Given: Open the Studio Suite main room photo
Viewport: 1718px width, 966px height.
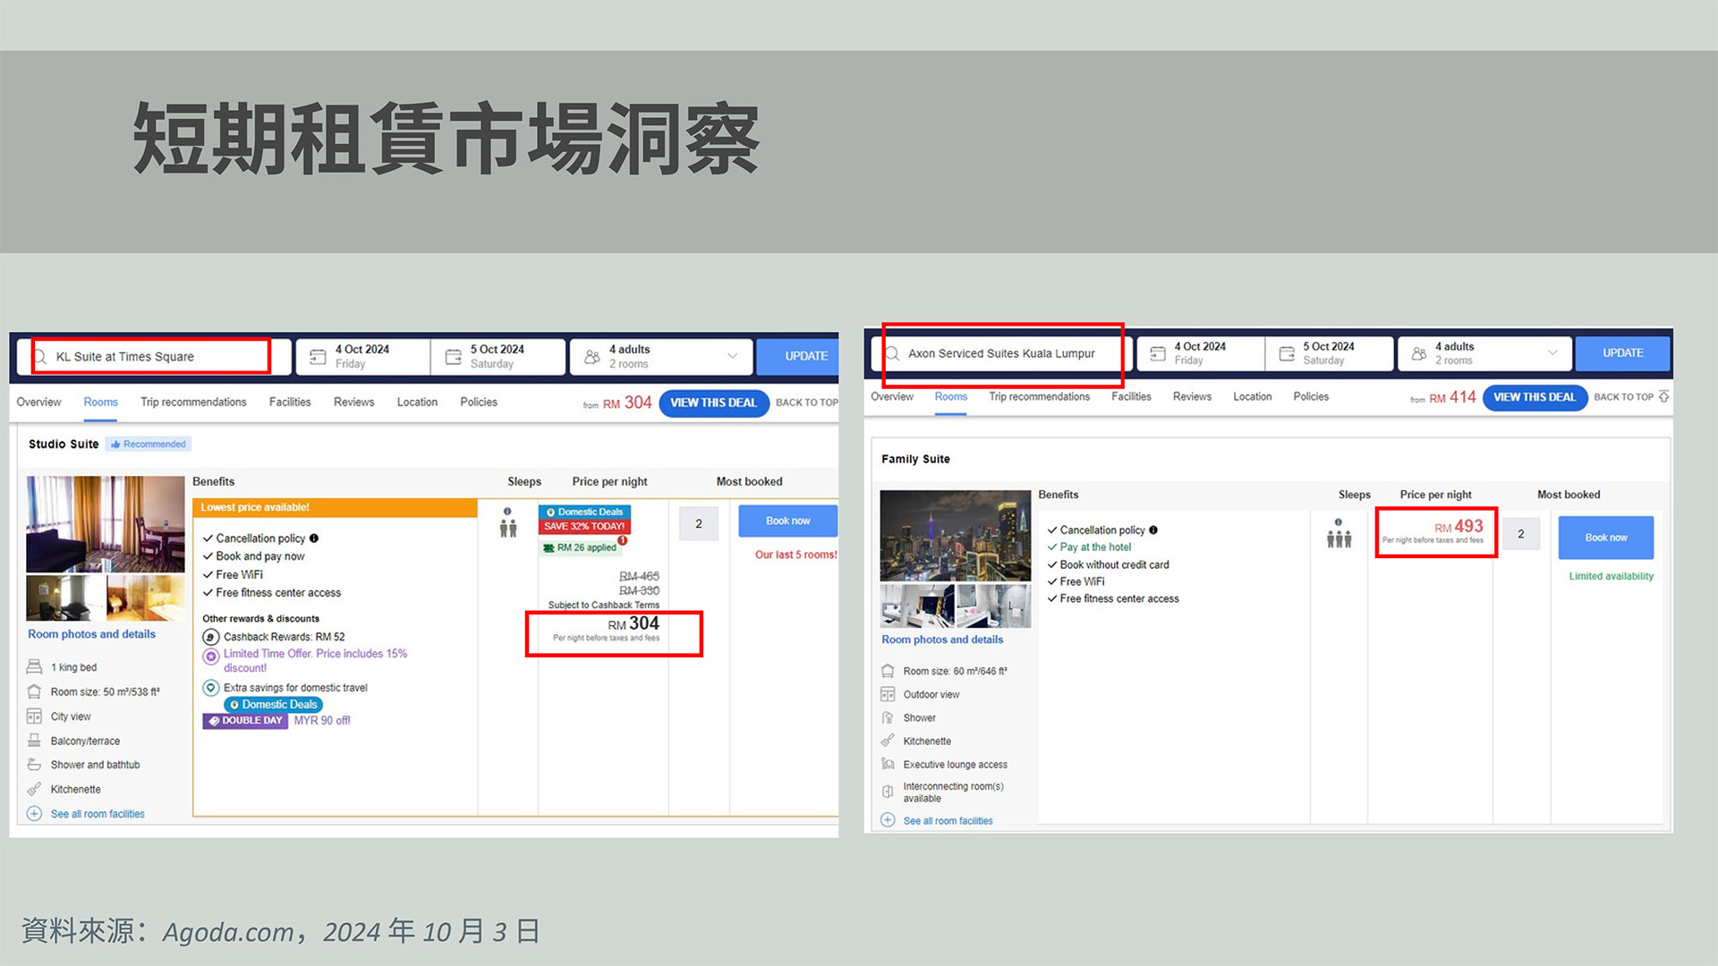Looking at the screenshot, I should pos(106,524).
